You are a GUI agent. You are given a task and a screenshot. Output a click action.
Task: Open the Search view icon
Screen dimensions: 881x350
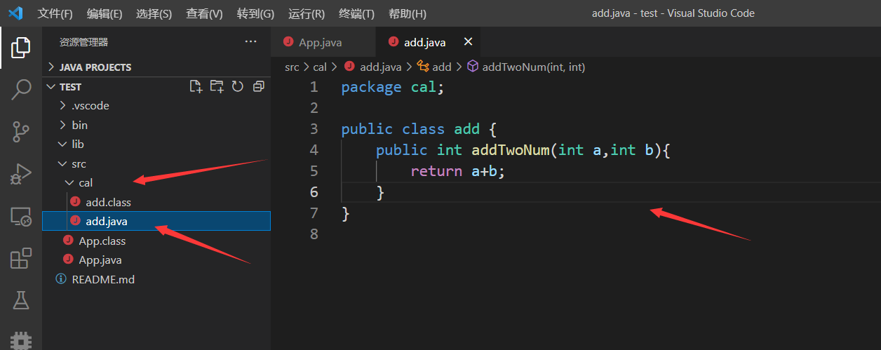click(20, 89)
